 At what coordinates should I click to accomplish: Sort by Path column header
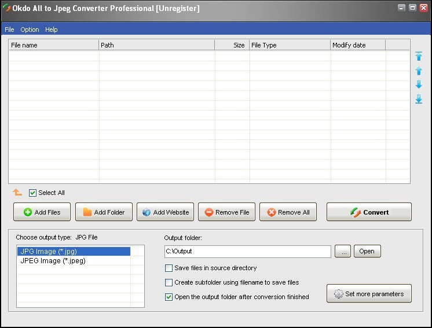[156, 45]
